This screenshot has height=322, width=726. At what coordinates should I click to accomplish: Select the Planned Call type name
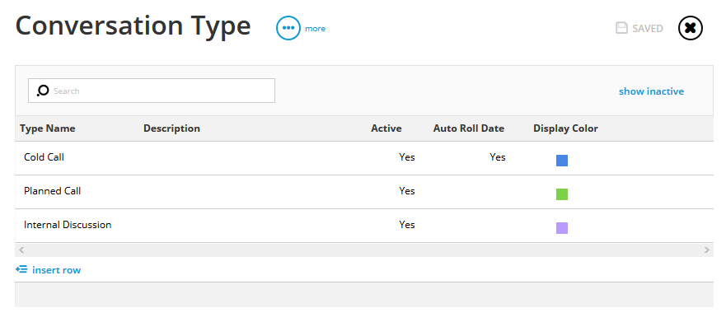[52, 191]
